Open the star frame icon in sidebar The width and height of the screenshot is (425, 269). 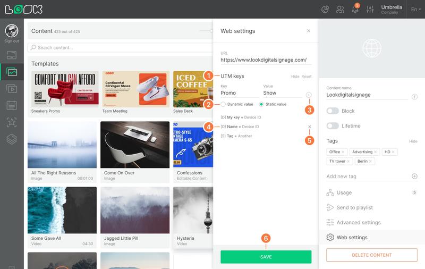[12, 122]
